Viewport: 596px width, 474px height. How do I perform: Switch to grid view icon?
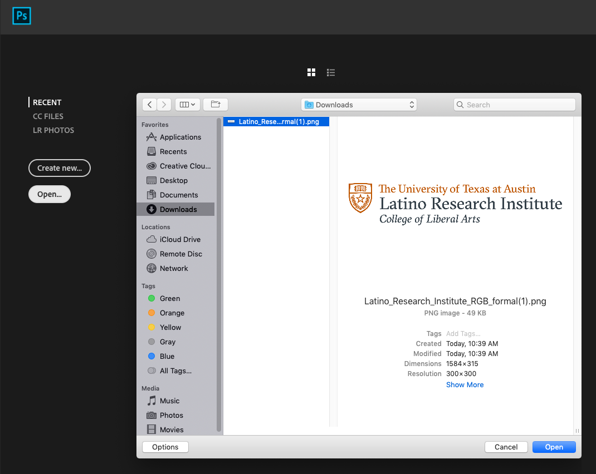point(311,72)
